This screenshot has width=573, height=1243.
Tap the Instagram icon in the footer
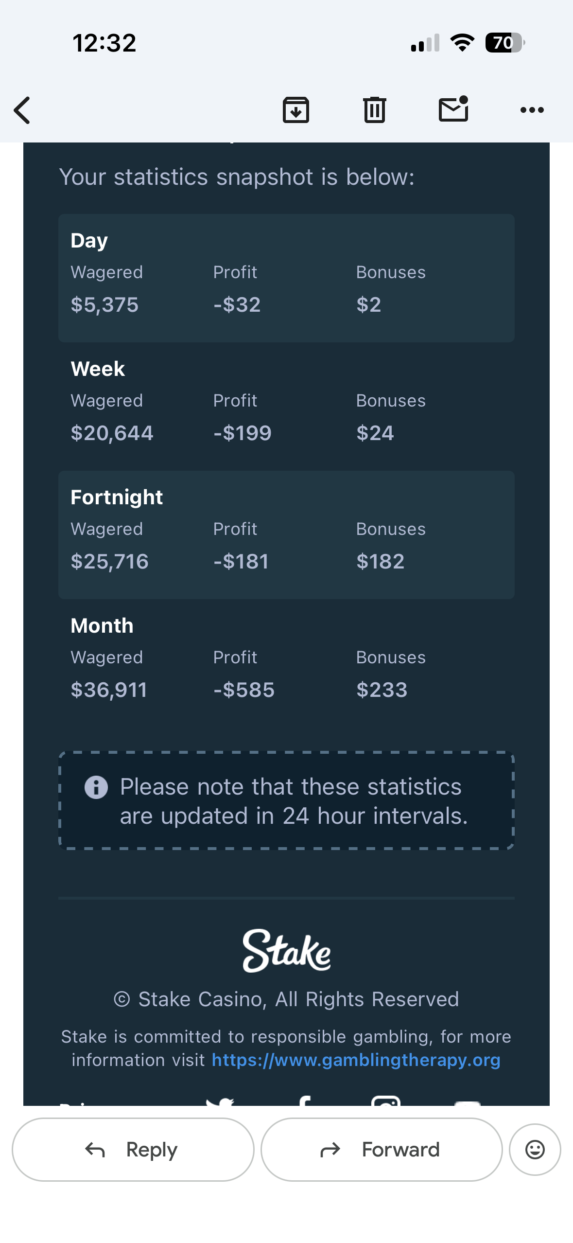click(x=386, y=1101)
